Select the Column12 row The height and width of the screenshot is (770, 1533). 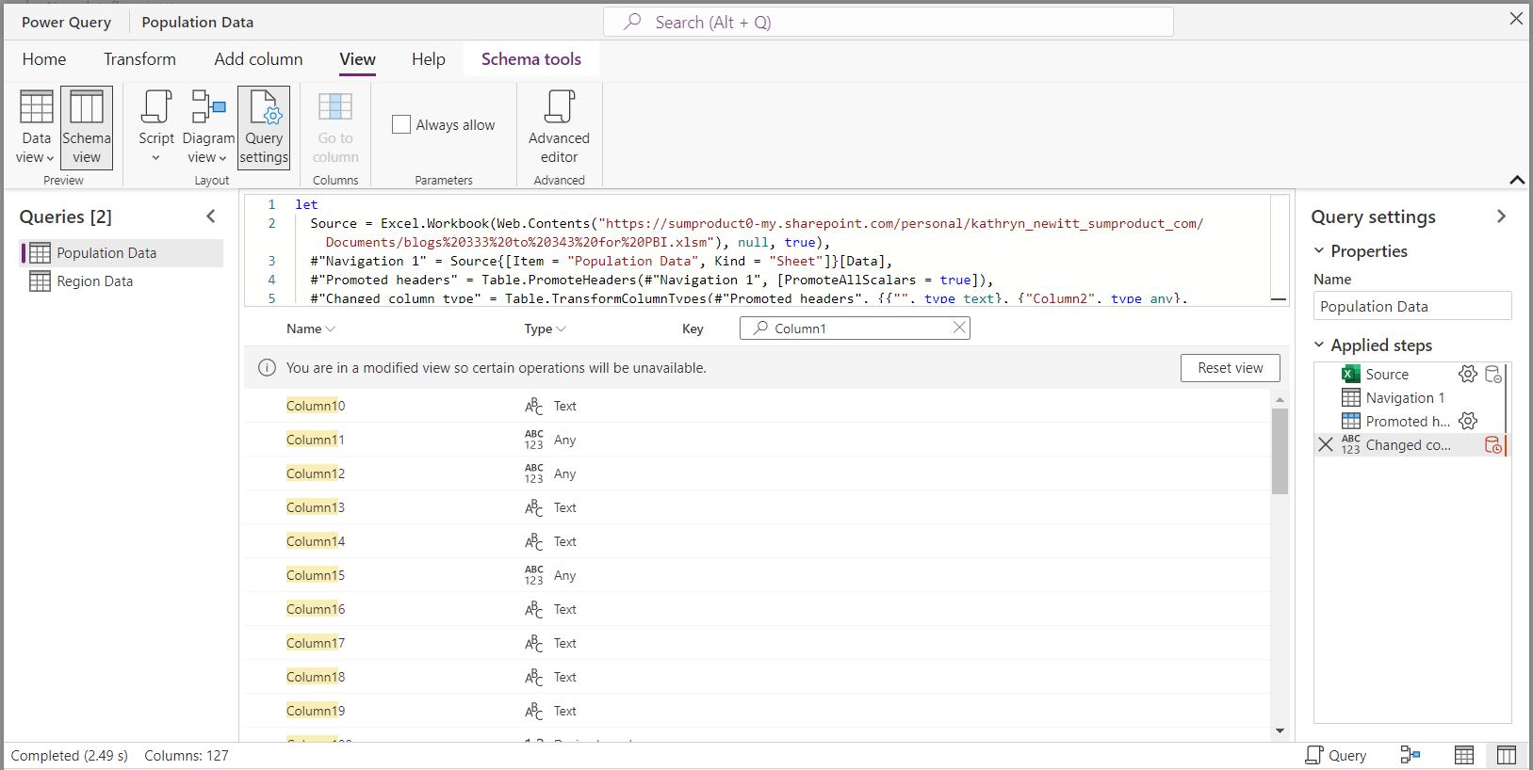[x=758, y=473]
